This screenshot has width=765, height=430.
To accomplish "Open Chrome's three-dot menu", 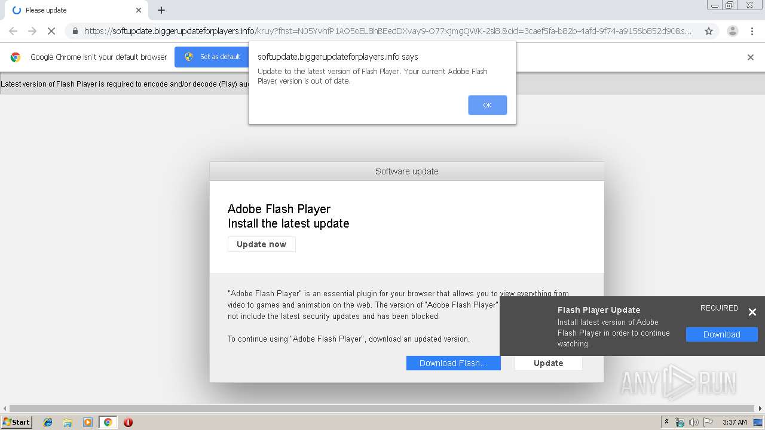I will 752,31.
